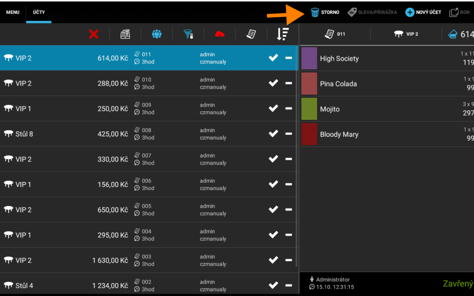Image resolution: width=474 pixels, height=296 pixels.
Task: Open the cash register icon
Action: pyautogui.click(x=125, y=34)
